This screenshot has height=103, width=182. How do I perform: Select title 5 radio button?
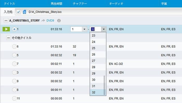(14, 55)
